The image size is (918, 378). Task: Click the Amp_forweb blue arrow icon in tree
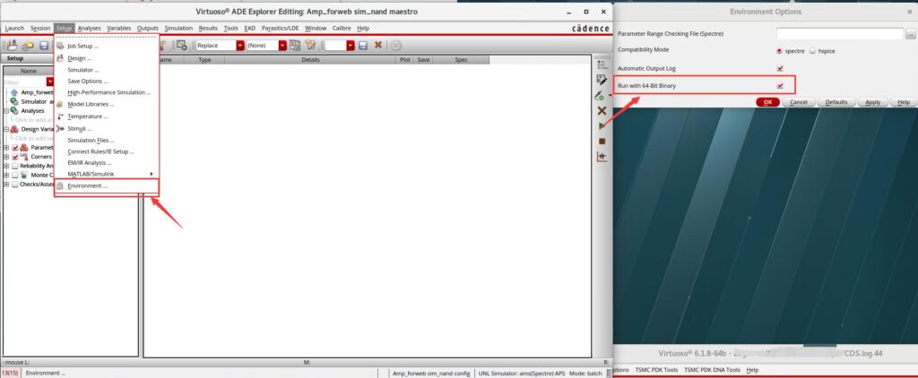[x=14, y=92]
